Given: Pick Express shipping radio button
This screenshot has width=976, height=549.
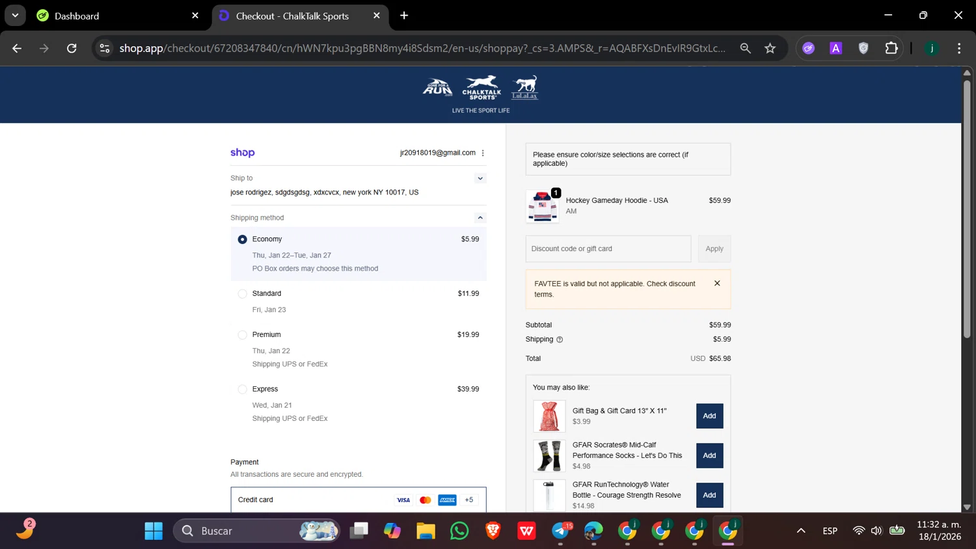Looking at the screenshot, I should pos(243,390).
